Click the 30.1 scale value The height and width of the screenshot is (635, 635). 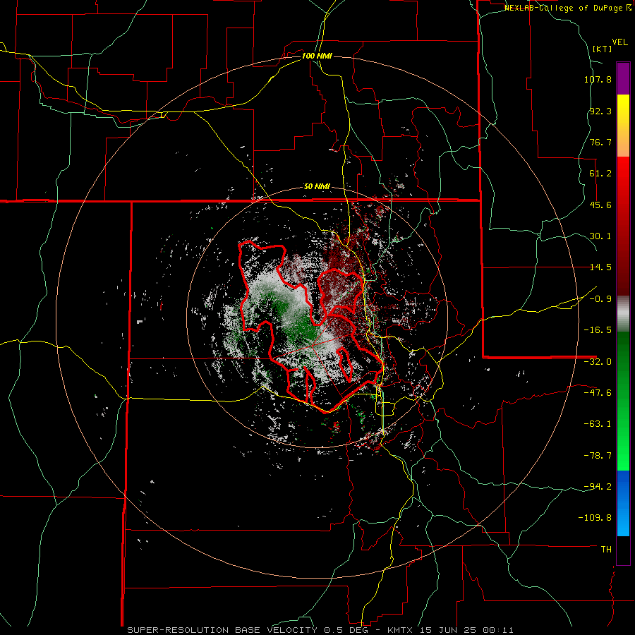pos(600,236)
